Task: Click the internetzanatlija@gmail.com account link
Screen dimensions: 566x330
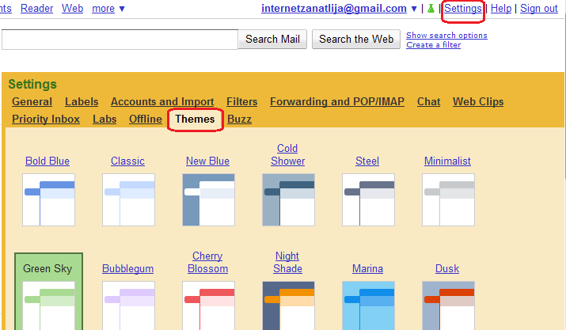Action: [x=334, y=8]
